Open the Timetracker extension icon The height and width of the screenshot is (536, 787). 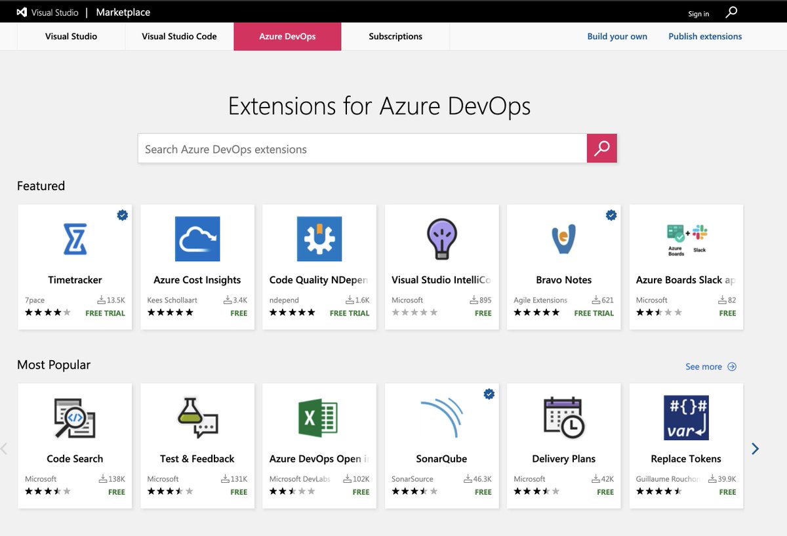pos(75,239)
